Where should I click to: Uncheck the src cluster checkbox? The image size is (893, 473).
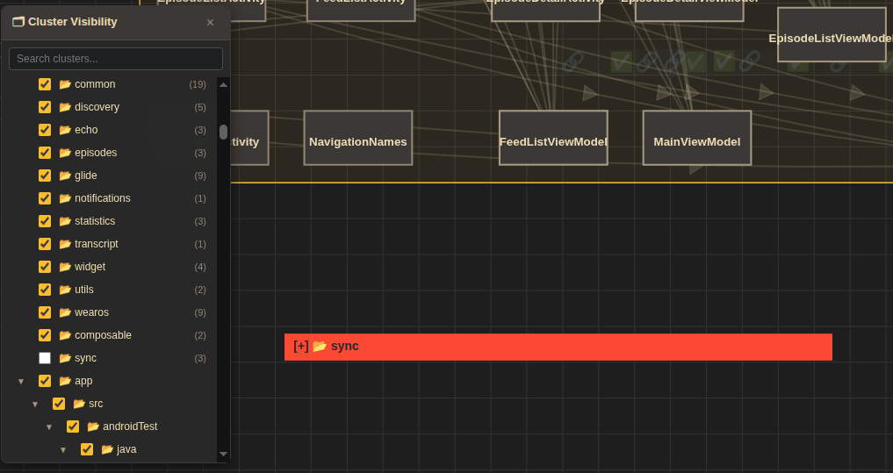pos(59,404)
